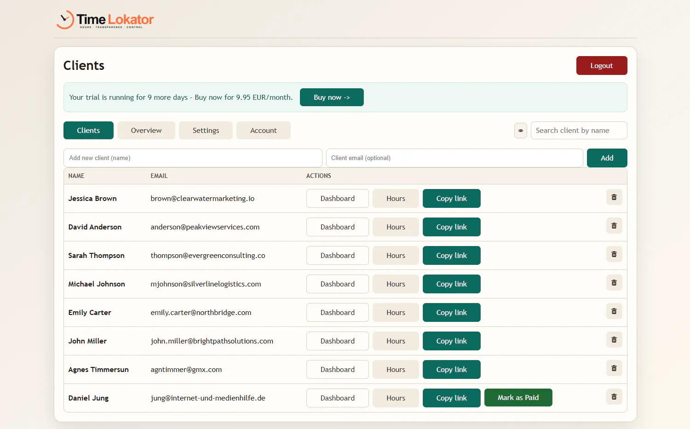Click the name Agnes Timmersun
This screenshot has height=429, width=690.
click(x=98, y=369)
